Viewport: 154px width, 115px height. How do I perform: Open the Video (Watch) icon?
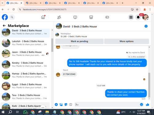pos(75,17)
